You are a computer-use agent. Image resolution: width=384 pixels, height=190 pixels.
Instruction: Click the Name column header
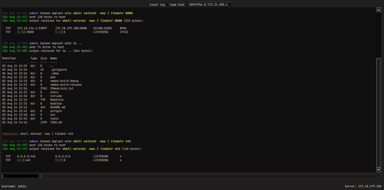(x=53, y=58)
